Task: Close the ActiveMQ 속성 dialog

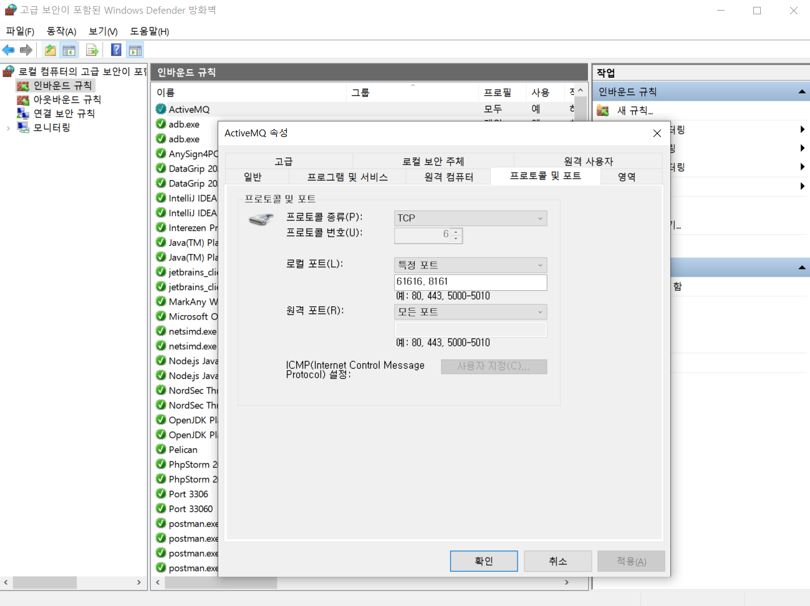Action: [x=657, y=133]
